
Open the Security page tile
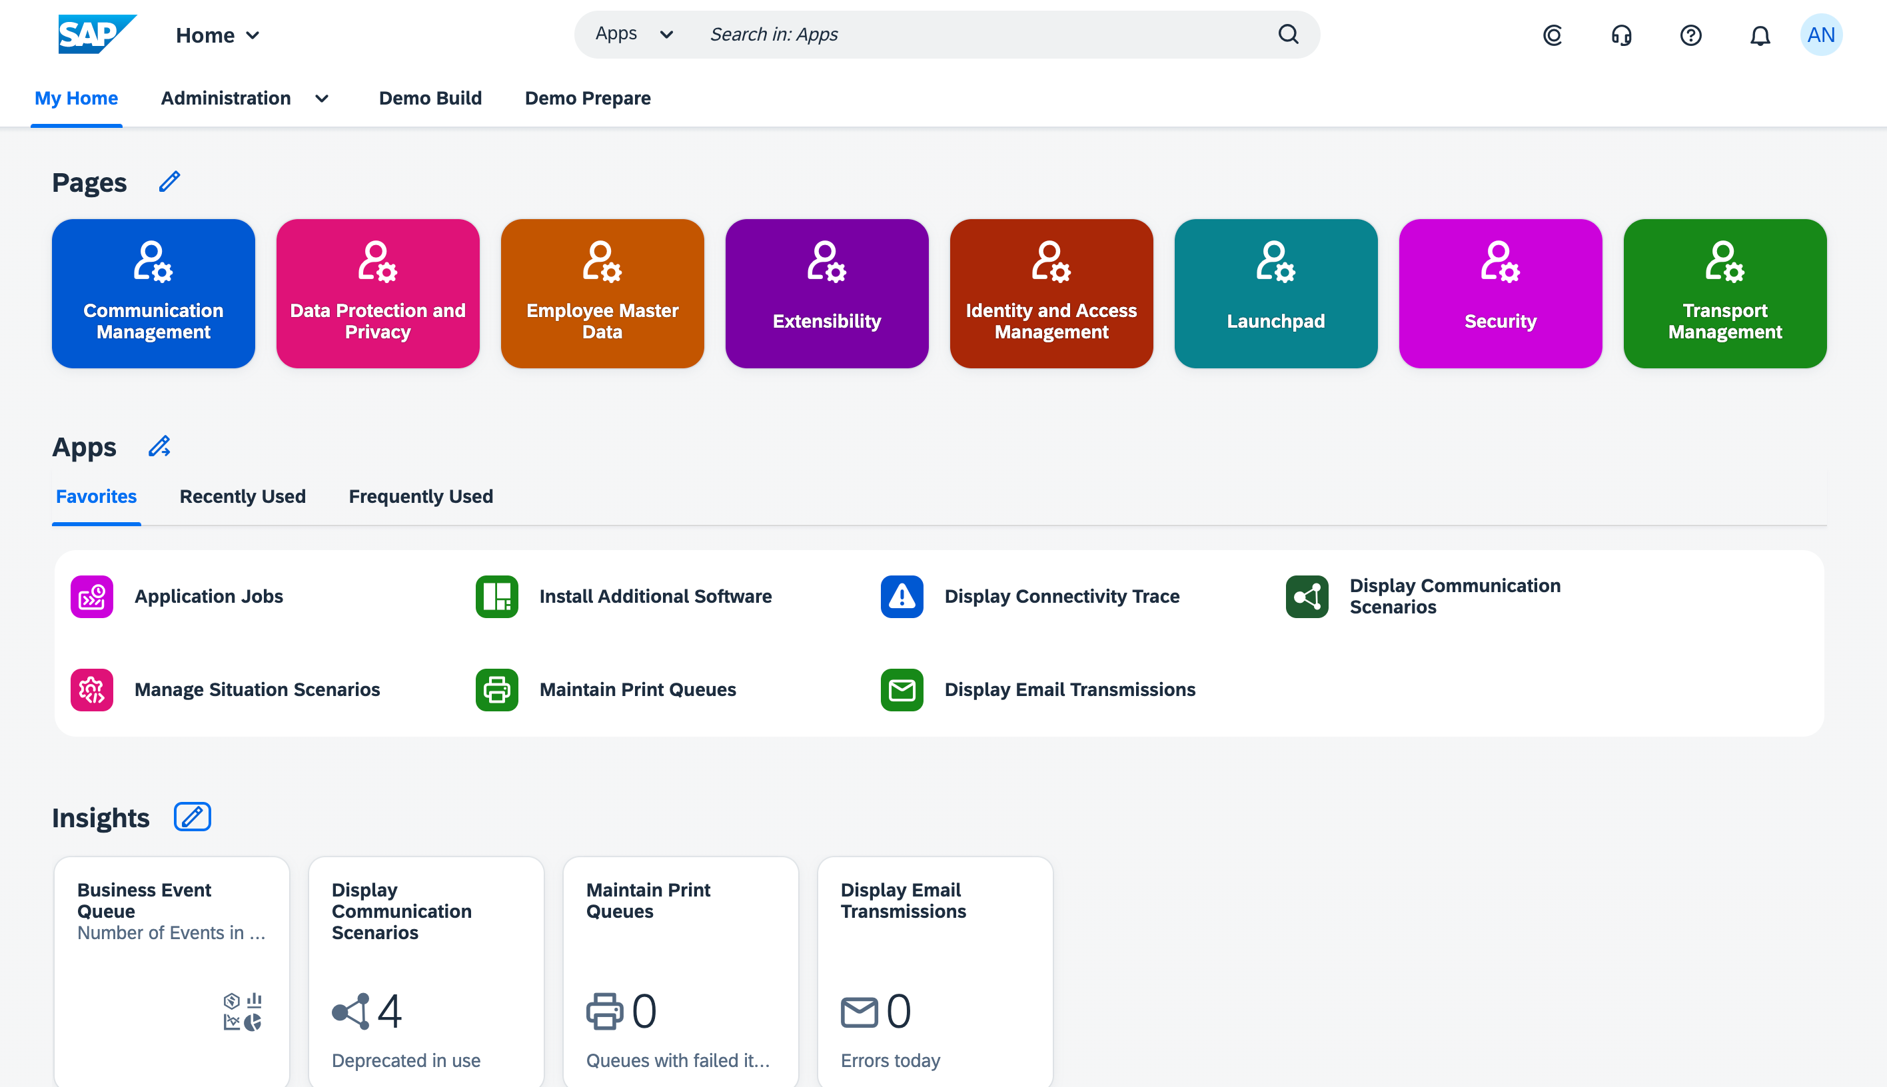click(x=1499, y=294)
